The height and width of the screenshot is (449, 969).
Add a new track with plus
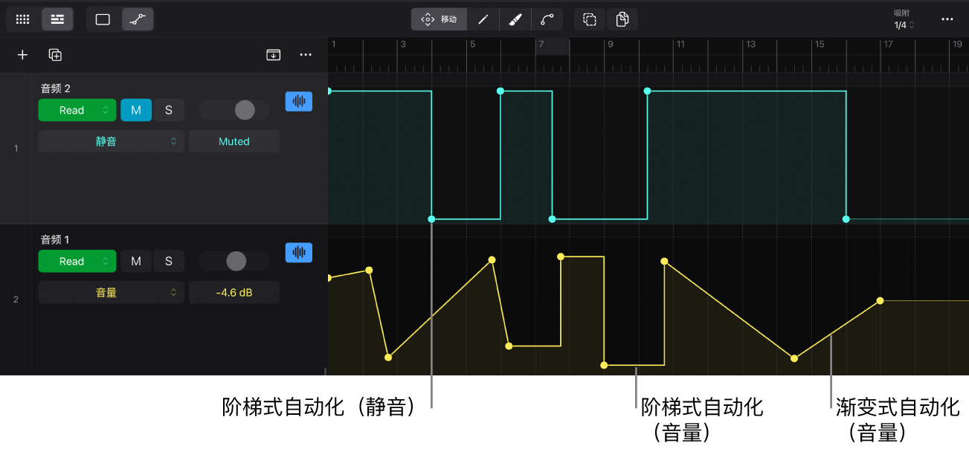coord(22,55)
